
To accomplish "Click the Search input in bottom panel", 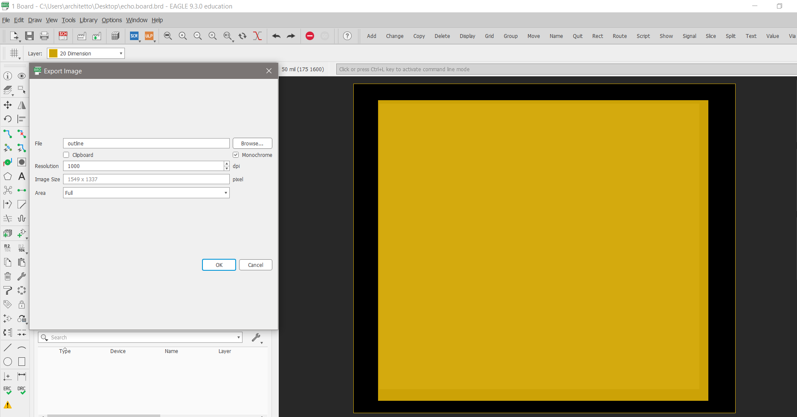I will click(140, 337).
